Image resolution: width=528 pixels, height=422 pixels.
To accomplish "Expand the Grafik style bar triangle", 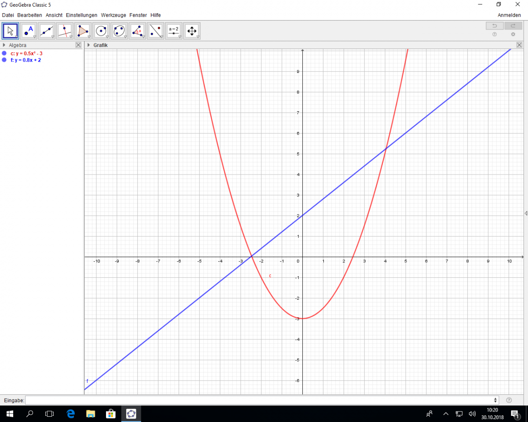I will pos(88,45).
